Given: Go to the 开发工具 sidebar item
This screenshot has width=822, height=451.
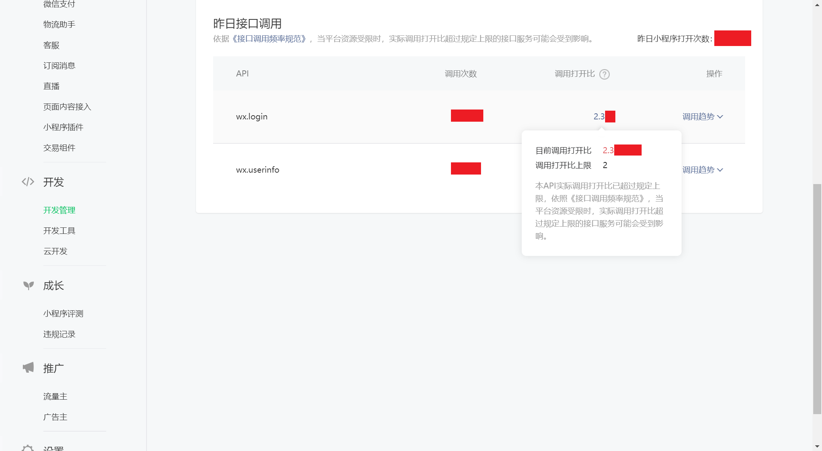Looking at the screenshot, I should [x=59, y=230].
